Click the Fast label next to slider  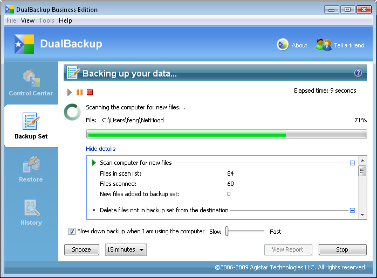pos(275,232)
